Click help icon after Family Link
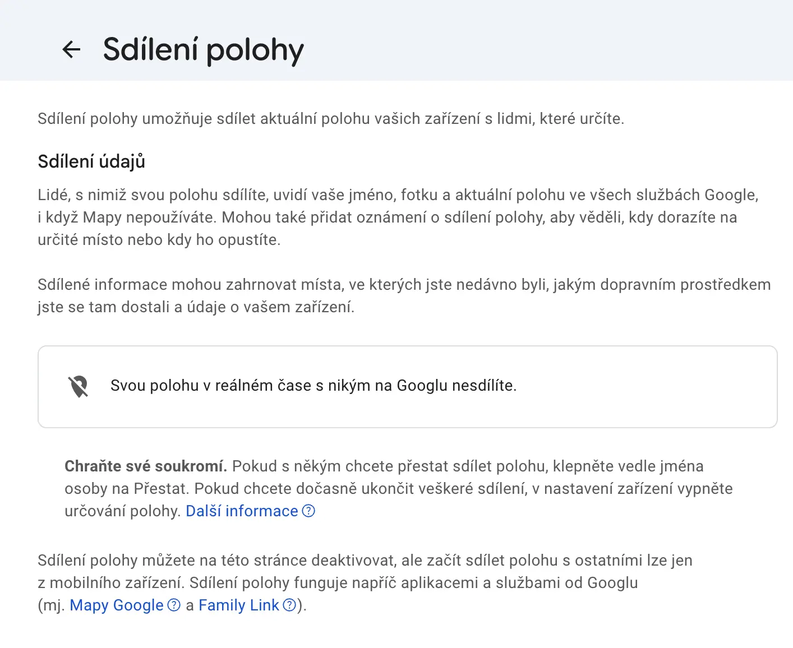The image size is (793, 648). [289, 605]
